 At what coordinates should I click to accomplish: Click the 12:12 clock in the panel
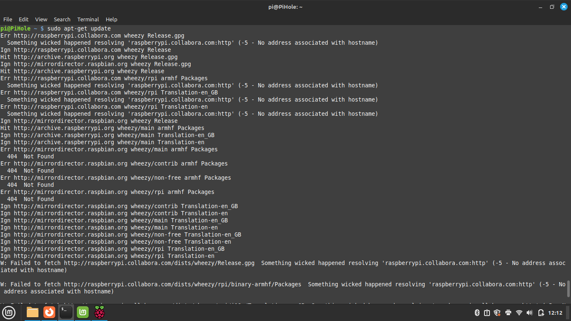click(555, 313)
